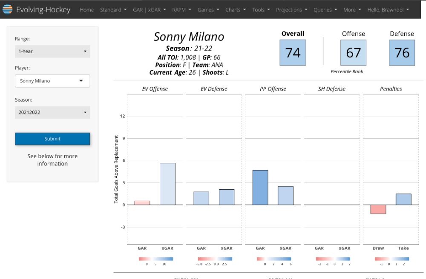Screen dimensions: 426x279
Task: Click the 'See below for more information' text
Action: 52,160
